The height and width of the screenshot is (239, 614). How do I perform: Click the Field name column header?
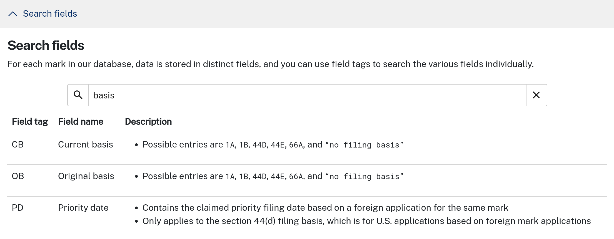(x=81, y=122)
